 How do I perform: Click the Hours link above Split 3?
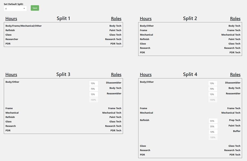coord(11,75)
